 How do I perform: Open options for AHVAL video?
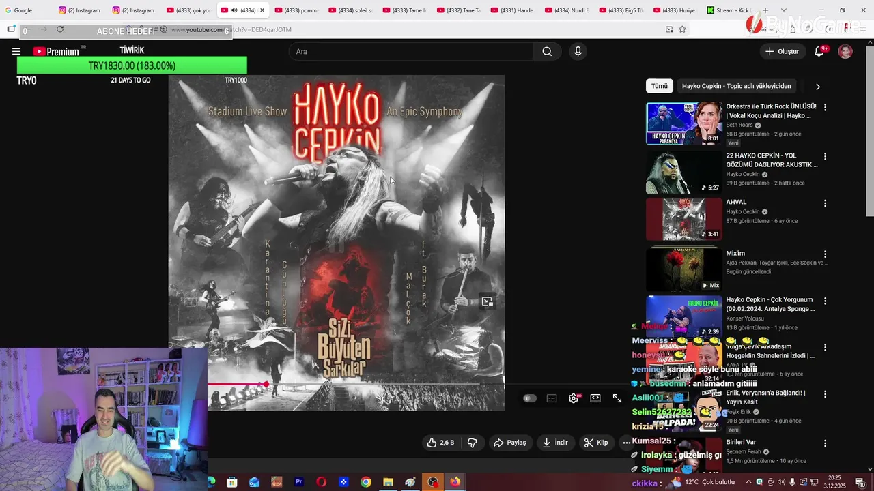point(825,203)
